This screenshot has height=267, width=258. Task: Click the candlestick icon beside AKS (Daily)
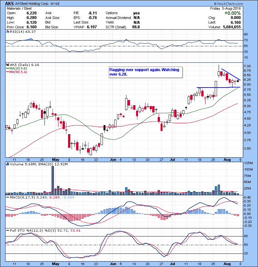pos(7,65)
